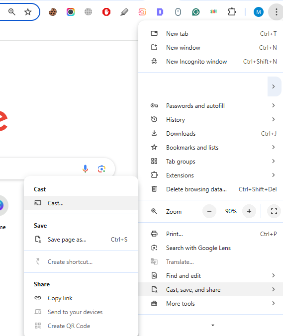Click the green Grammarly extension icon
This screenshot has height=336, width=283.
pos(196,12)
